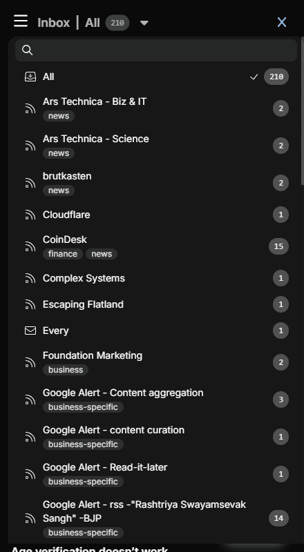Screen dimensions: 304x552
Task: Select the Ars Technica - Science feed
Action: 156,146
